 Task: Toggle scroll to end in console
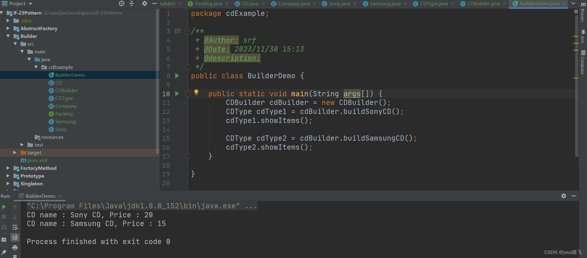coord(15,238)
